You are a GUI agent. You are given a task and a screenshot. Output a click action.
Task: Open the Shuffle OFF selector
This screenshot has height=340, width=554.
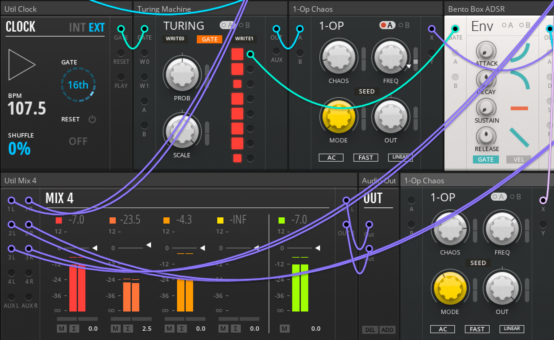pyautogui.click(x=78, y=142)
